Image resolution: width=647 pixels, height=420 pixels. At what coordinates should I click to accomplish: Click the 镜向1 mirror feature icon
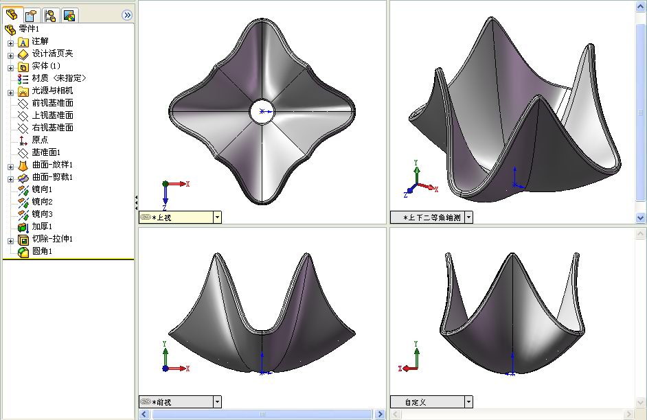coord(23,190)
